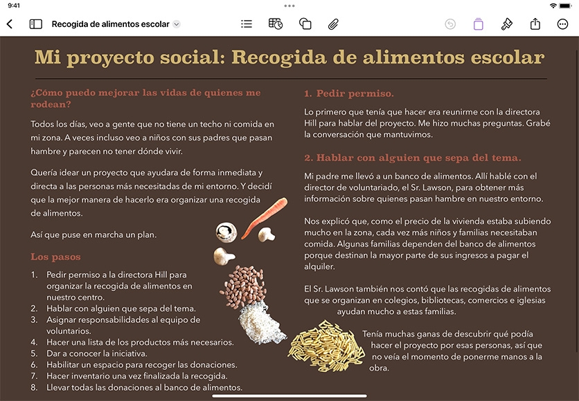Open the share sheet icon

pos(535,24)
